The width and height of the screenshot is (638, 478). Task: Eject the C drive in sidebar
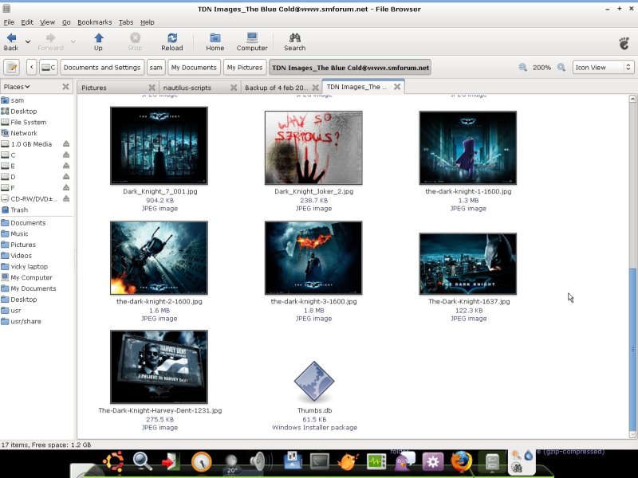tap(66, 155)
